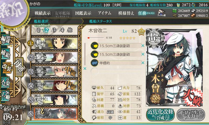Select fleet 4 tab
Viewport: 209px width, 125px height.
62,30
